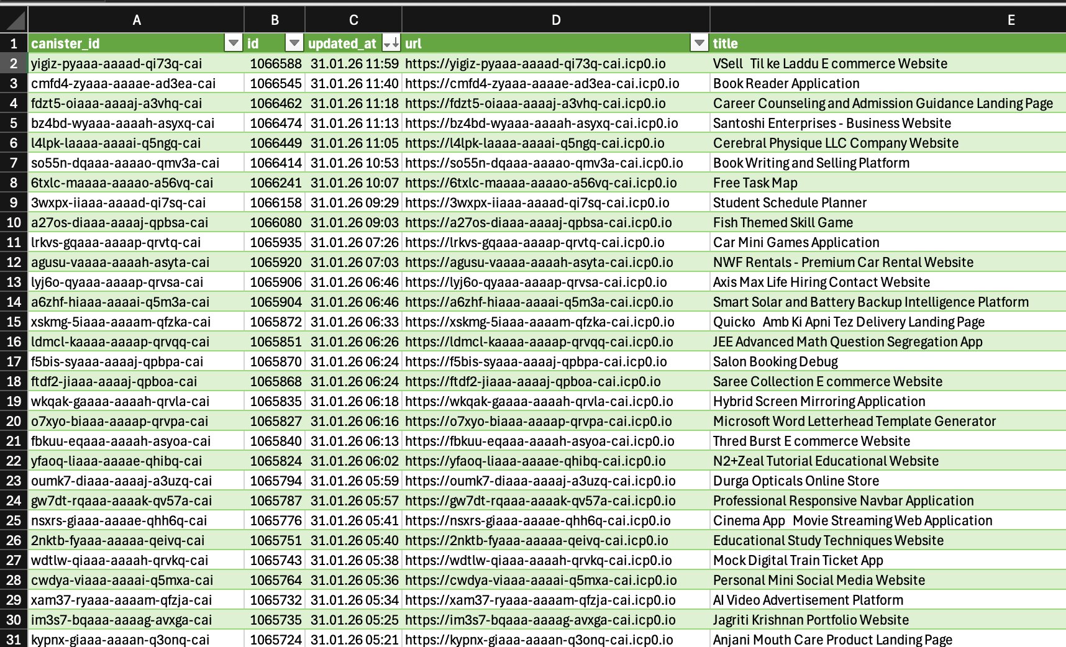Select updated_at cell '31.01.26 11:05'
1066x647 pixels.
[353, 143]
